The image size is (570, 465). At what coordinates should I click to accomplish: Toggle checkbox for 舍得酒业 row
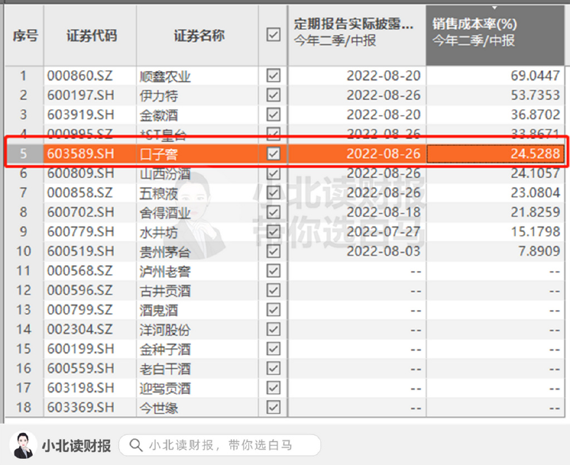coord(273,212)
